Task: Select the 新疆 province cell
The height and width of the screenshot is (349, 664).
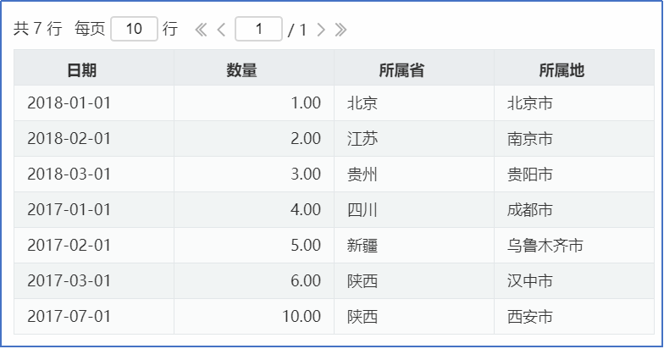Action: pos(414,246)
